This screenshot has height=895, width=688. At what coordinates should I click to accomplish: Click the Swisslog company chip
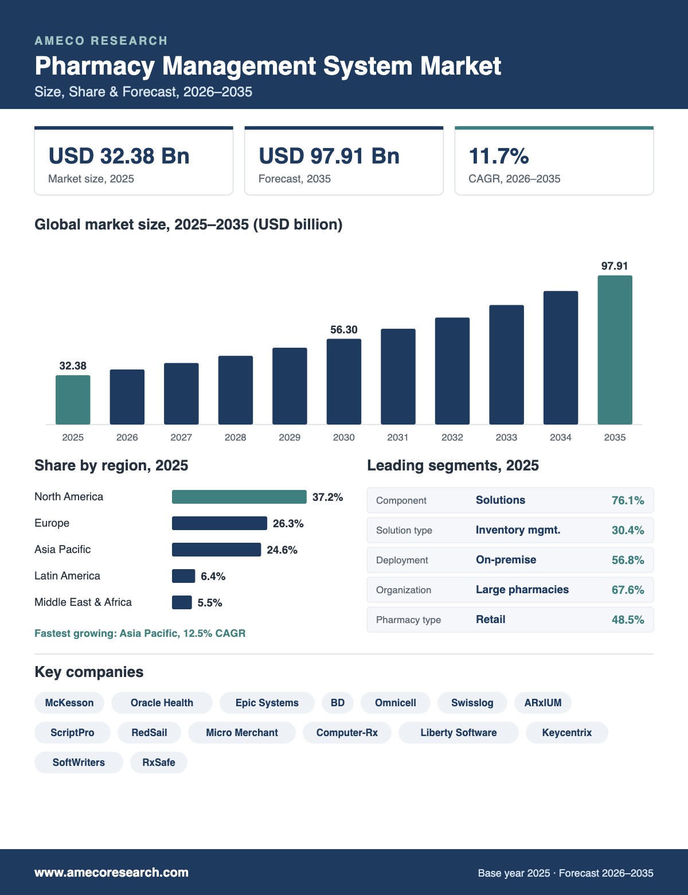[472, 703]
